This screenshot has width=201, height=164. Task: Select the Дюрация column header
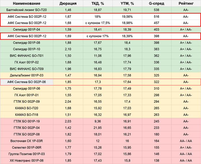[68, 3]
